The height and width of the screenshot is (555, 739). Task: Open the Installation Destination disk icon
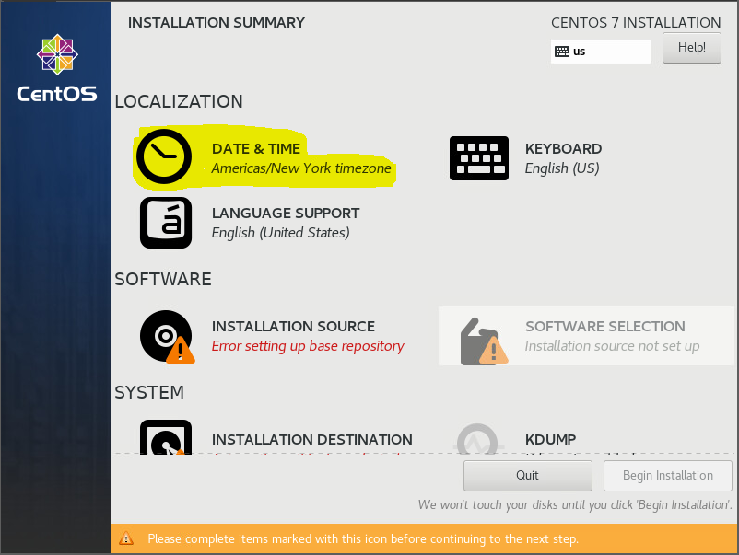pyautogui.click(x=166, y=438)
